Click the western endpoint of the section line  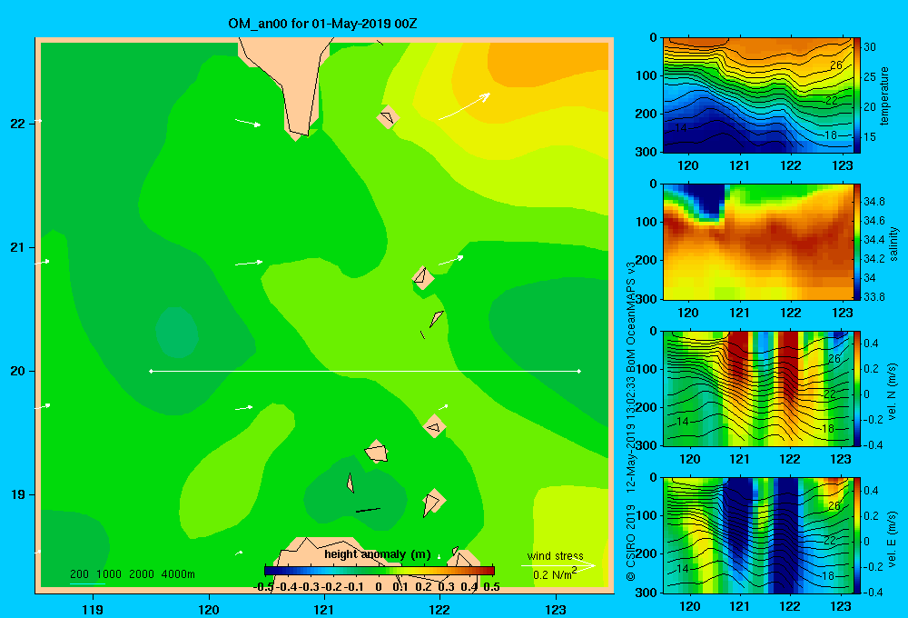[x=151, y=371]
